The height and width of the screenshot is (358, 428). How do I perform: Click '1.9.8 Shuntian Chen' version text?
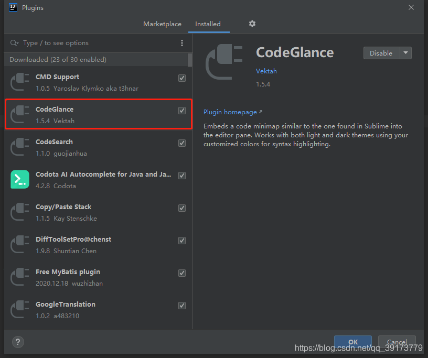(66, 251)
